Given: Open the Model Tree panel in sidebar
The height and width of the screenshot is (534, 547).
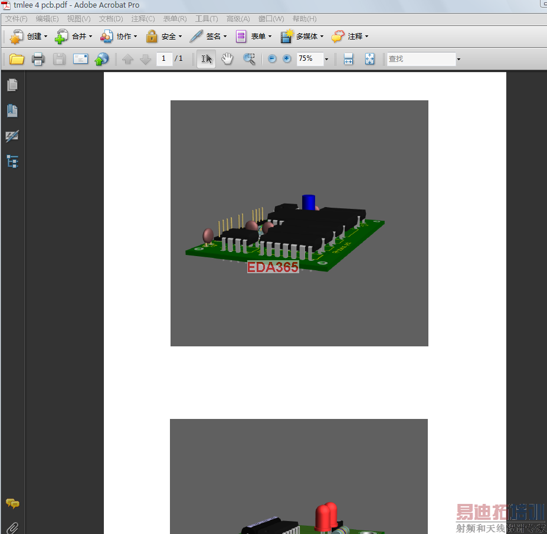Looking at the screenshot, I should click(12, 162).
